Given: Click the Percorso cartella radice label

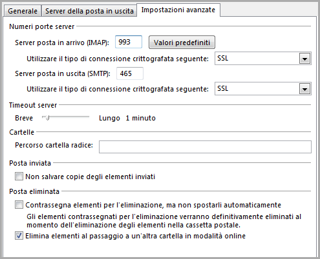Looking at the screenshot, I should (54, 145).
